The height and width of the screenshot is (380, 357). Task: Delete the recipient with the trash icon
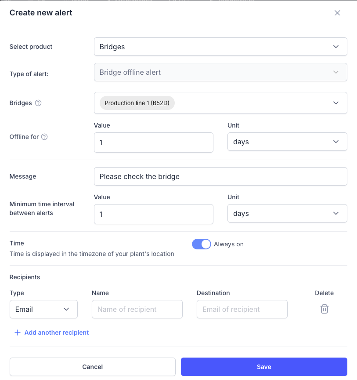point(324,309)
